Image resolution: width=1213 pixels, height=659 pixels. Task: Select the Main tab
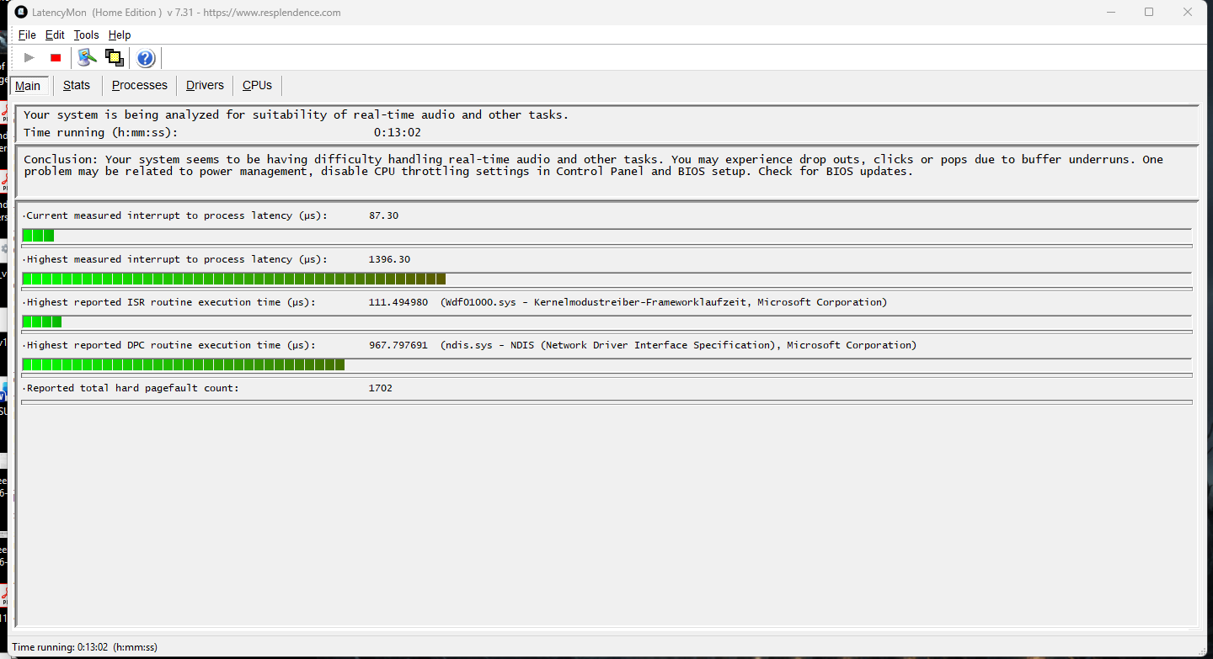tap(28, 86)
